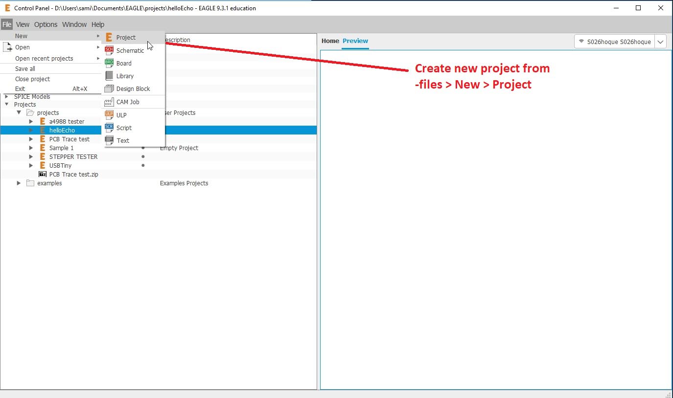Viewport: 673px width, 398px height.
Task: Click the Design Block cube icon
Action: point(109,88)
